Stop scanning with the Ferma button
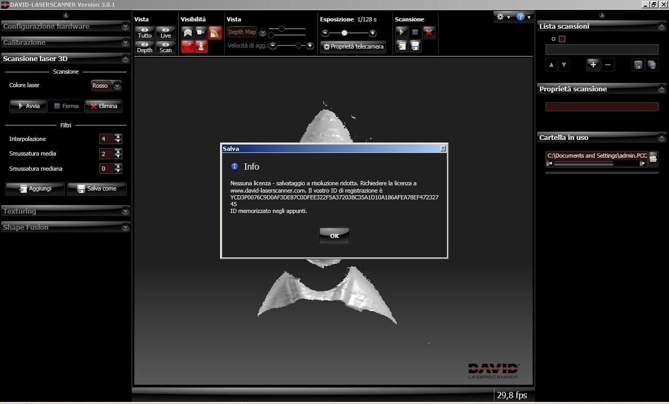Viewport: 669px width, 404px height. pos(66,106)
